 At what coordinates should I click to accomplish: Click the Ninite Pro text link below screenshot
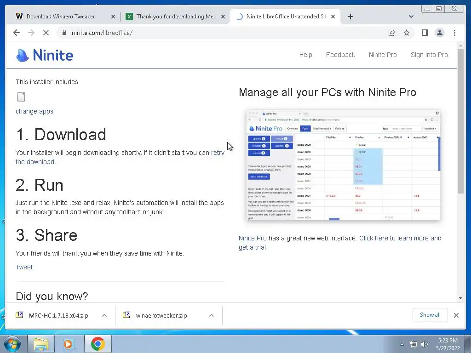253,239
